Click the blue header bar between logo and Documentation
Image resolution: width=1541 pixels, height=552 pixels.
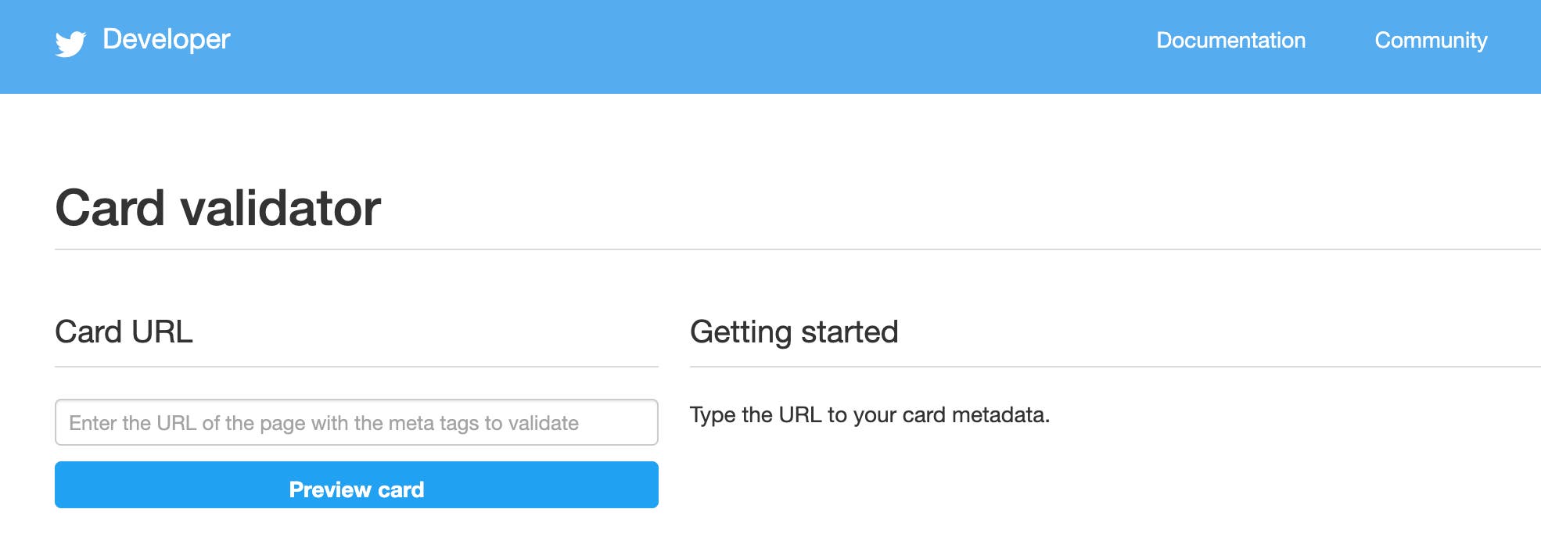[x=688, y=47]
